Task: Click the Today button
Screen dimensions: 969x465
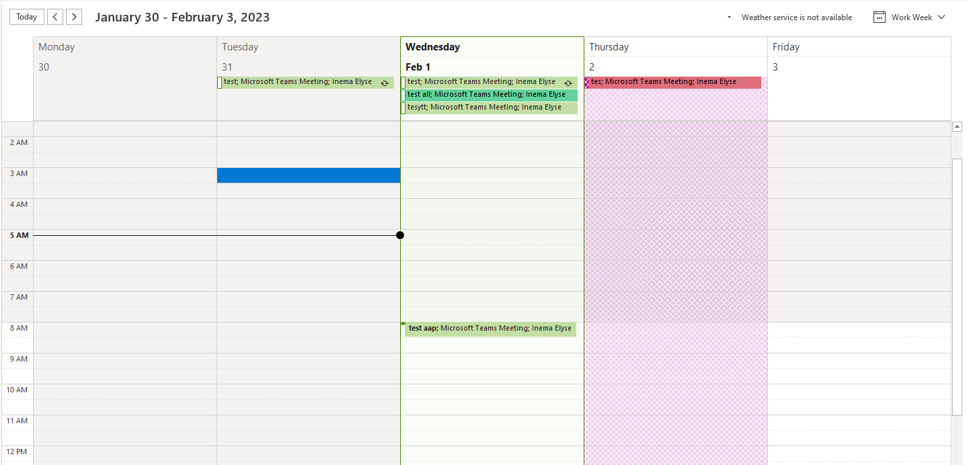Action: click(x=26, y=16)
